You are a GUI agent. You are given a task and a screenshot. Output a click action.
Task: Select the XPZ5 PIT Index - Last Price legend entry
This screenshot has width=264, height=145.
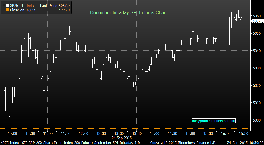pyautogui.click(x=34, y=6)
